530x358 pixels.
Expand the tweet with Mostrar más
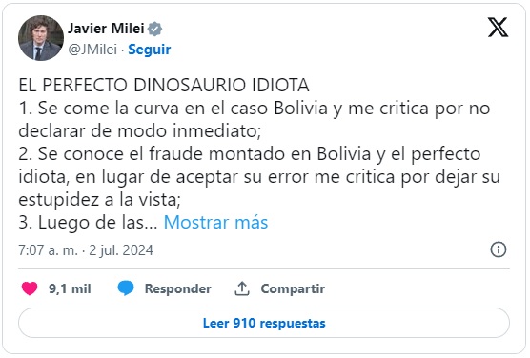215,222
